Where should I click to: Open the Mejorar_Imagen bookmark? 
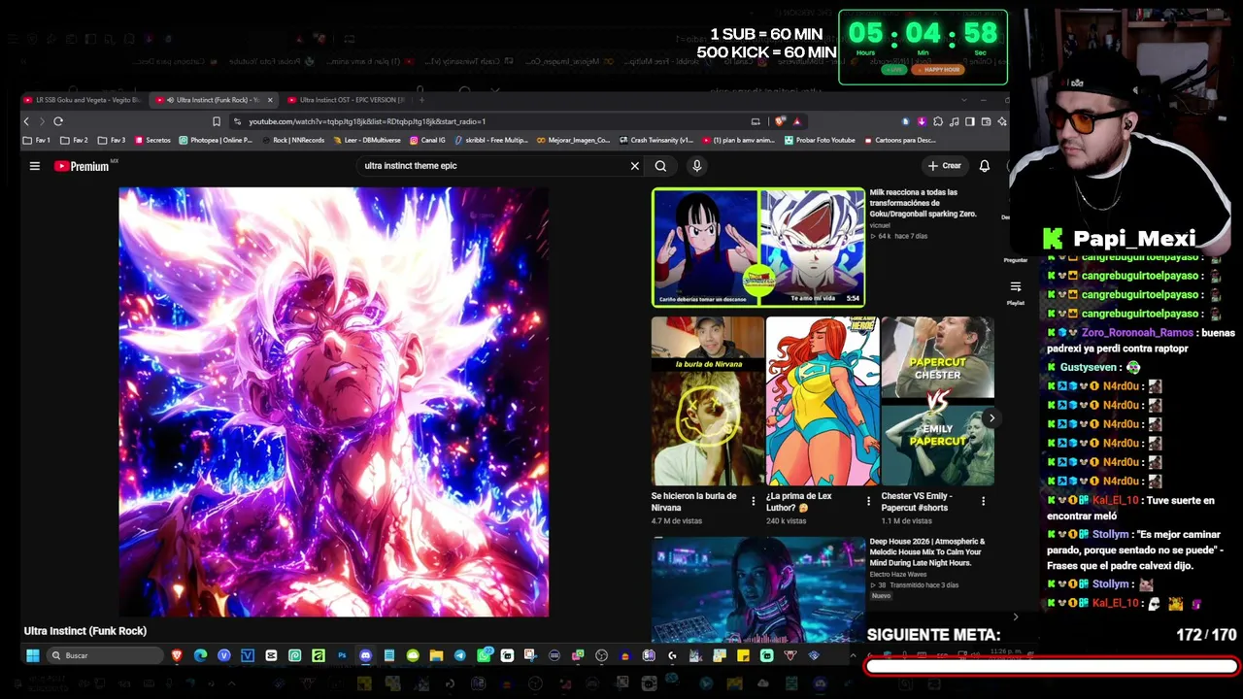click(x=573, y=140)
